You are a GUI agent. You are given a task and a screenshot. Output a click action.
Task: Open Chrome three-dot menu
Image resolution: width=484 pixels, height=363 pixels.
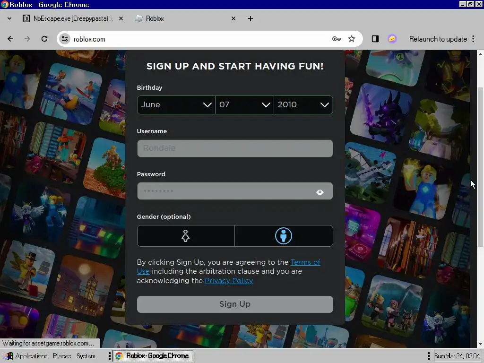[473, 39]
